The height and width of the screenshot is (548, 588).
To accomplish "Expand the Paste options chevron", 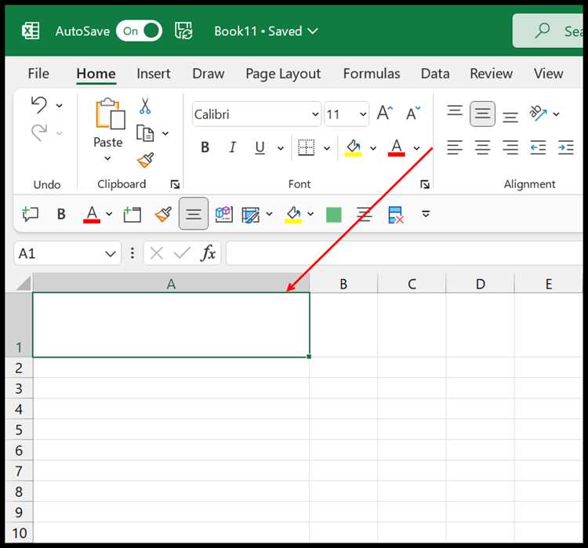I will (x=107, y=158).
